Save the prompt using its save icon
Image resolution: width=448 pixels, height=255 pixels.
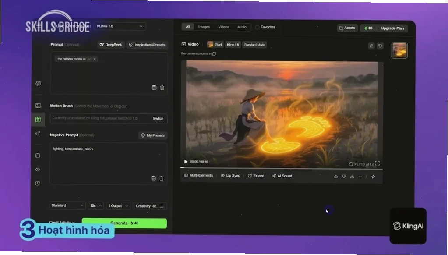[154, 88]
